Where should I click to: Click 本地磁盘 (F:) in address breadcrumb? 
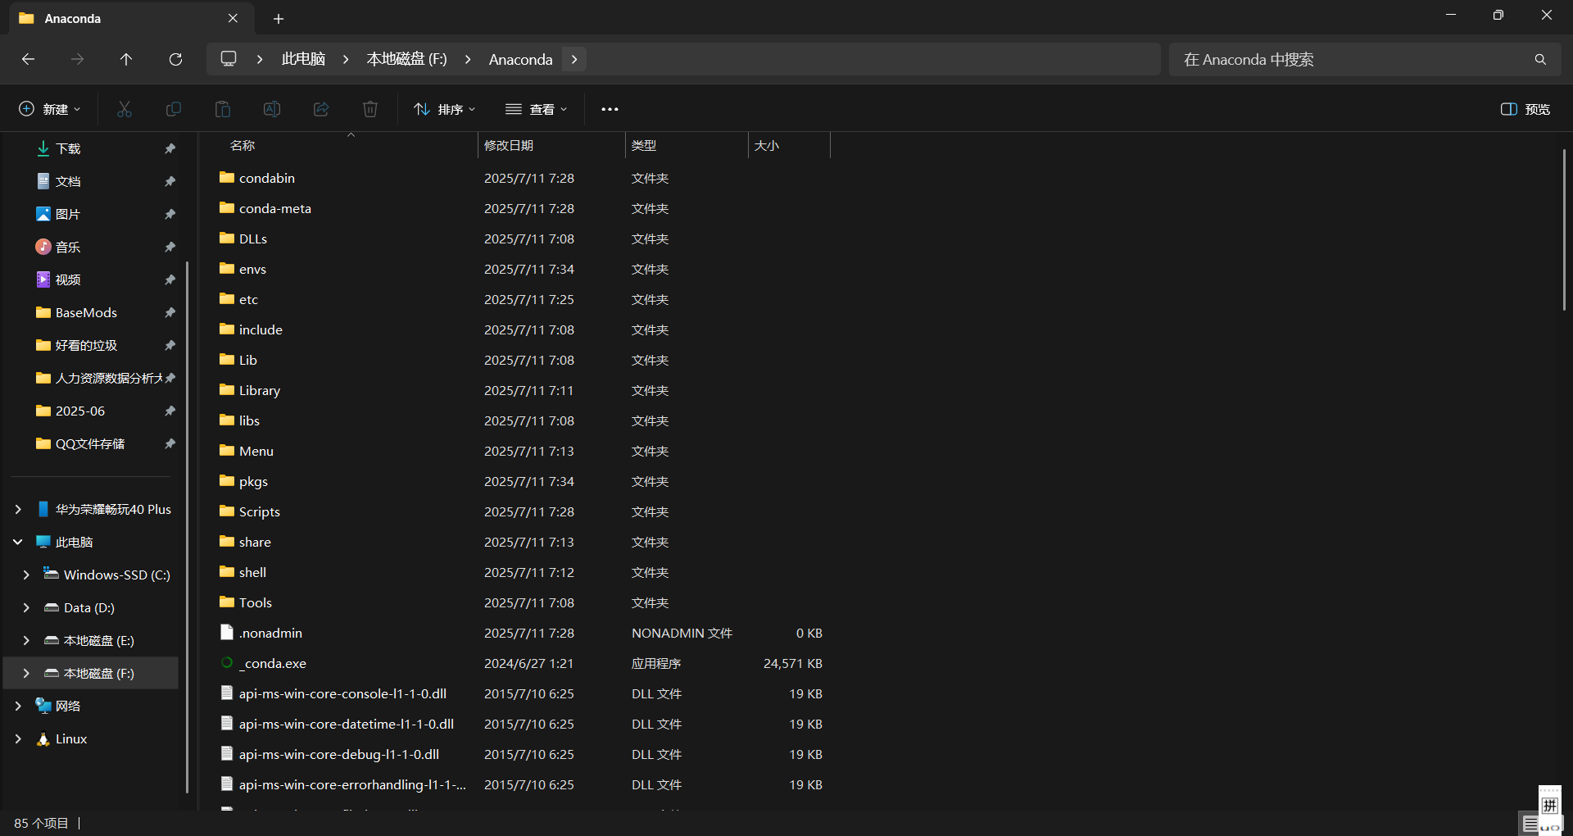406,59
